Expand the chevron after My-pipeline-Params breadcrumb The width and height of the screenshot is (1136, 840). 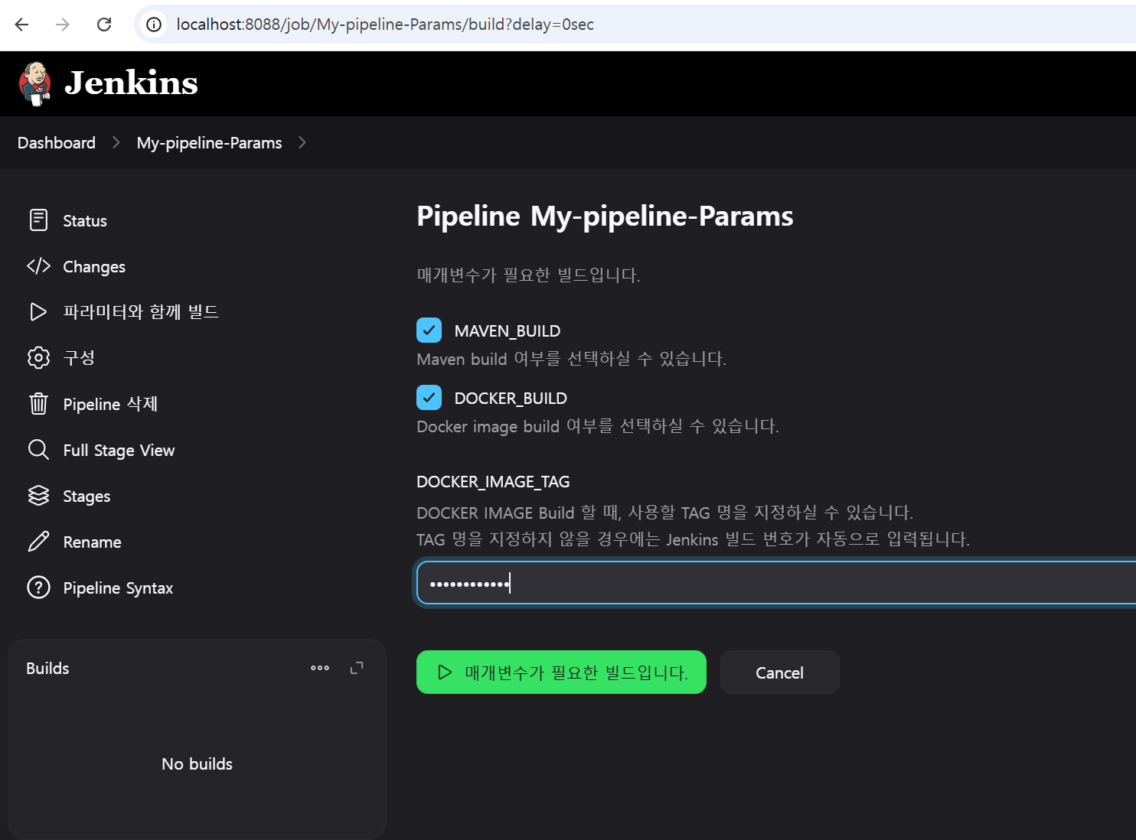[x=302, y=142]
